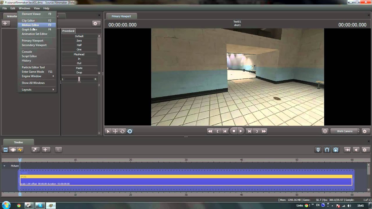Screen dimensions: 372x209
Task: Switch the timeline to Motion Editor mode
Action: click(x=13, y=150)
